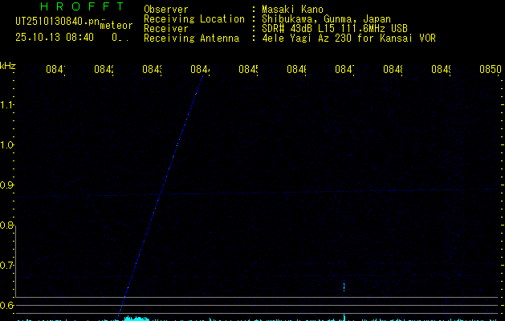Select the 1.1 kHz frequency label
This screenshot has height=321, width=505.
tap(7, 105)
